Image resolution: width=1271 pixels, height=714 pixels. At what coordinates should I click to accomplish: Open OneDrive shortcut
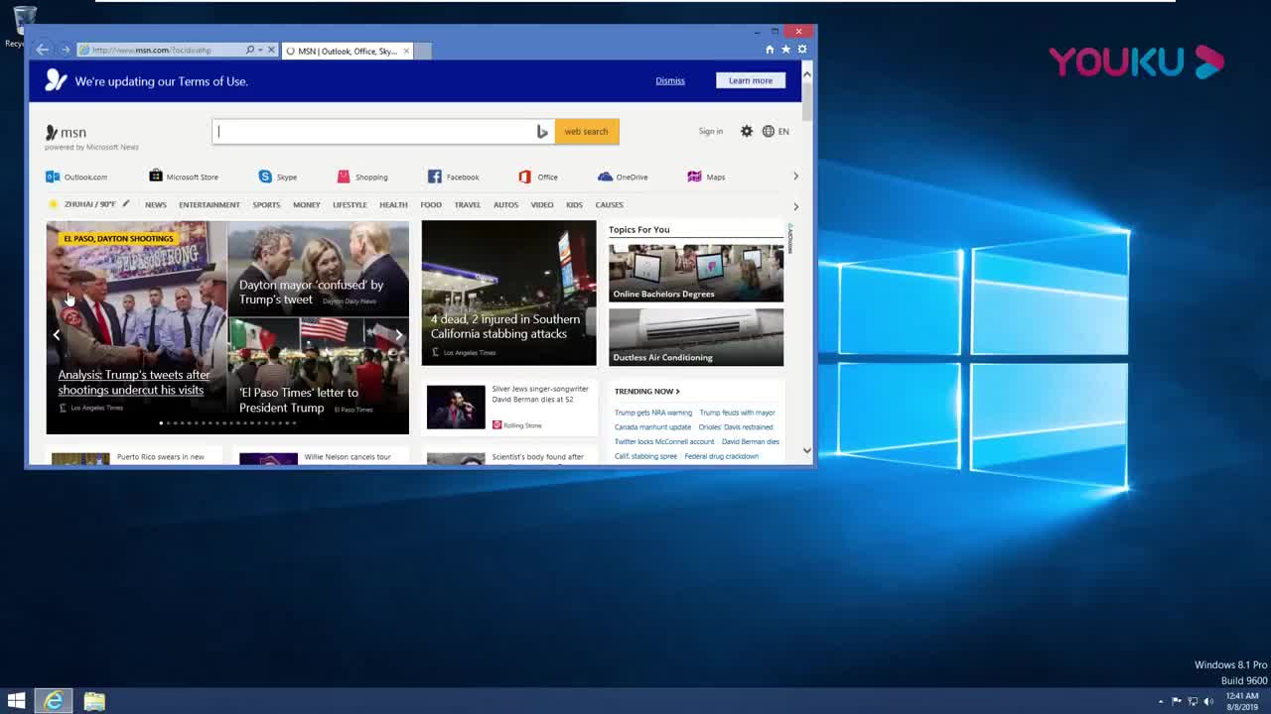point(623,177)
